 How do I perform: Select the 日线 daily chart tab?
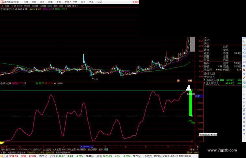pos(49,6)
